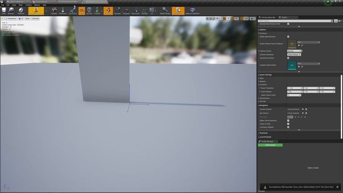Screen dimensions: 343x193
Task: Click the green Create Socket button
Action: [x=270, y=145]
